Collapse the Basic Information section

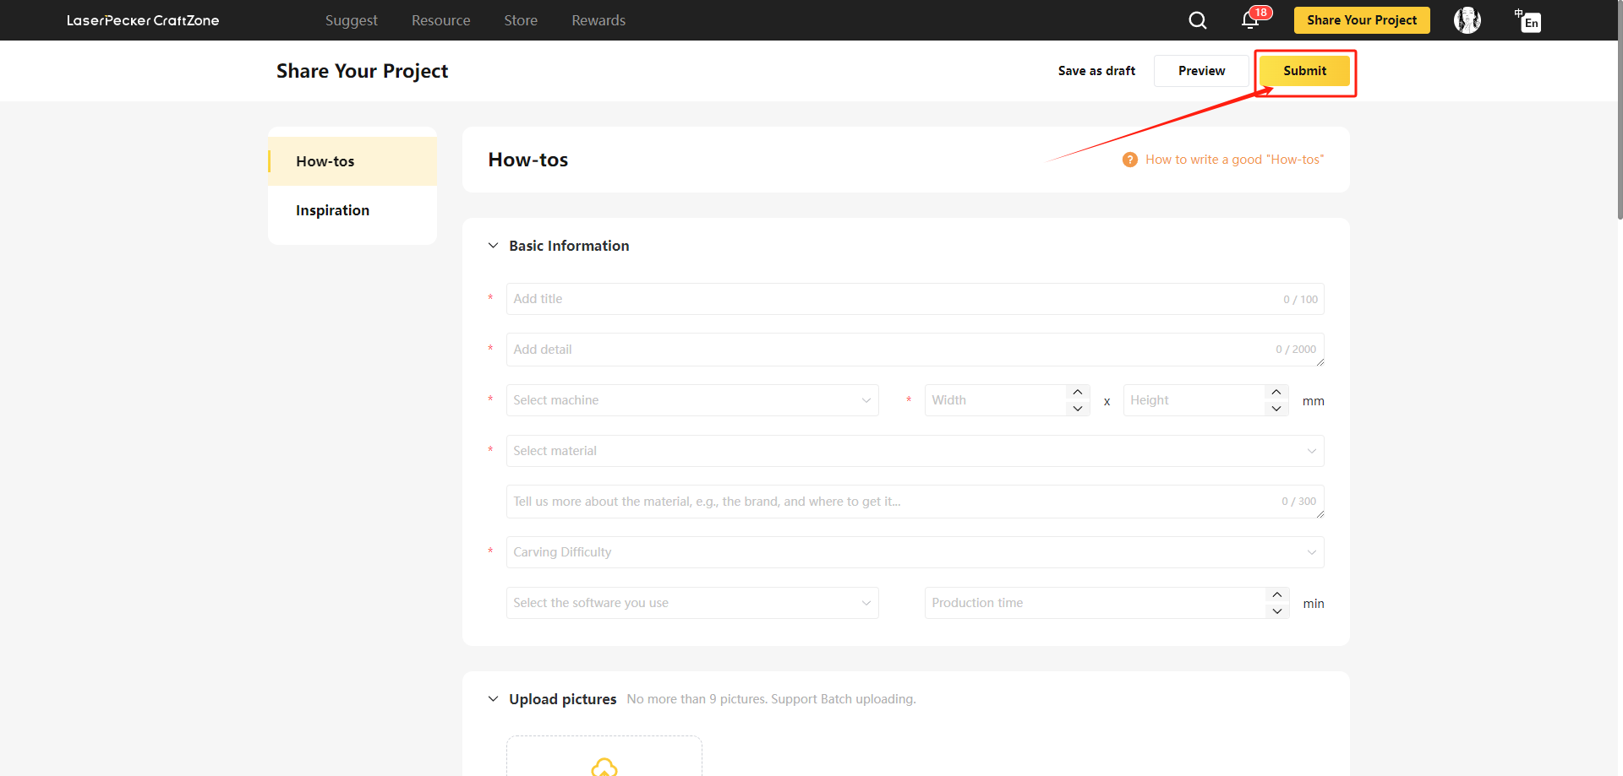pyautogui.click(x=494, y=246)
